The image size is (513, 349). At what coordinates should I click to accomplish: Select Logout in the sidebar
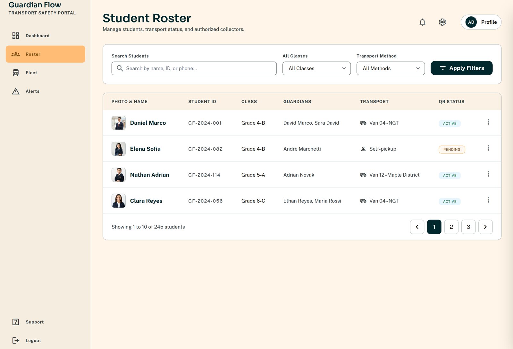point(45,340)
